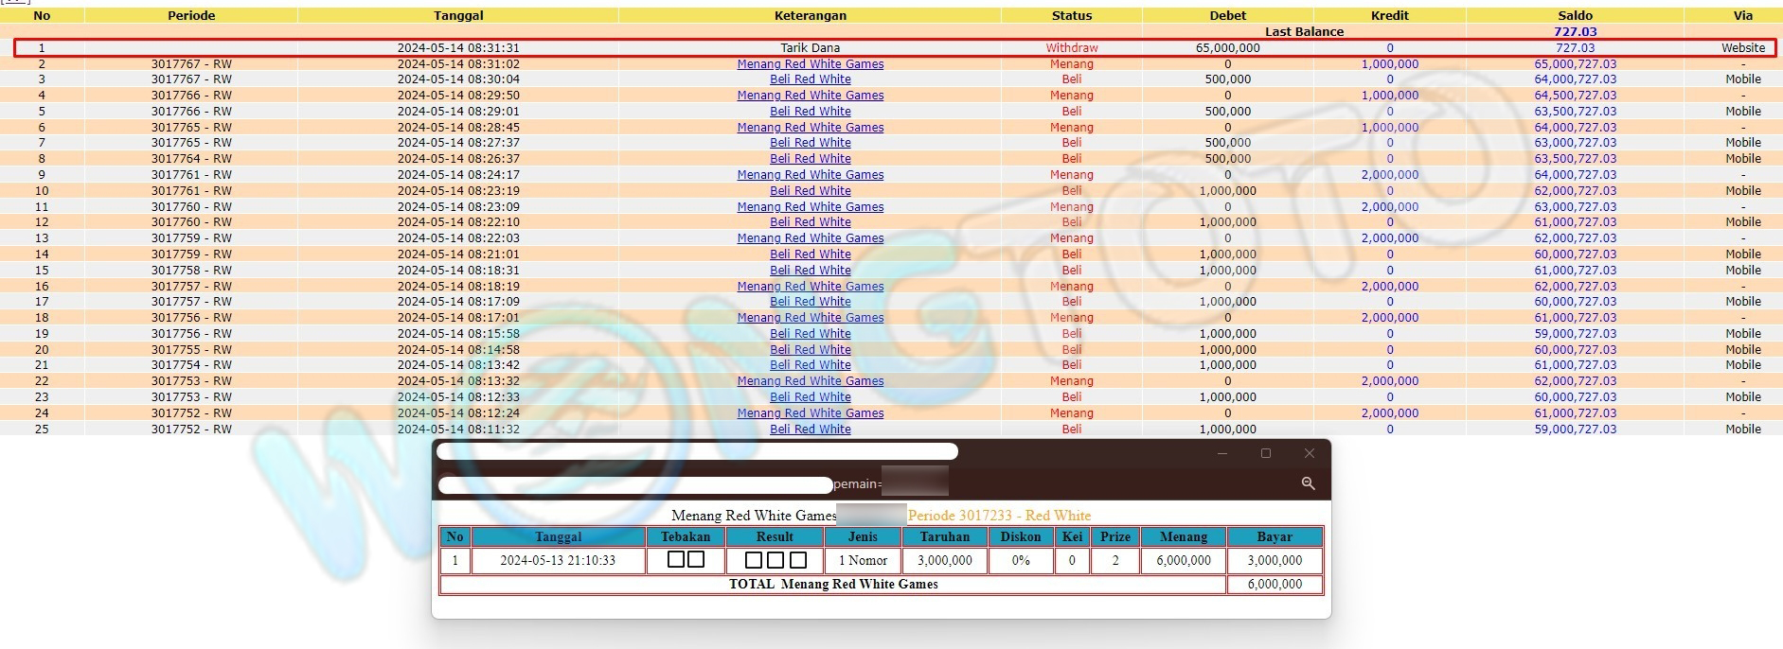Click the magnifier zoom icon in popup
The height and width of the screenshot is (649, 1783).
(x=1308, y=483)
